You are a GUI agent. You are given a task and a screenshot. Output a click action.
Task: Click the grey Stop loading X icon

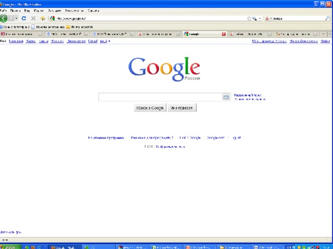33,19
